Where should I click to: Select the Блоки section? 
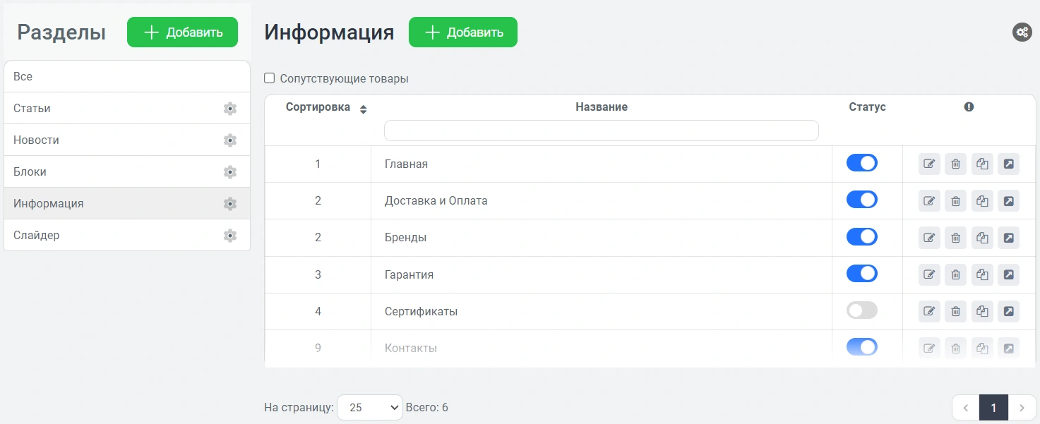(x=30, y=172)
